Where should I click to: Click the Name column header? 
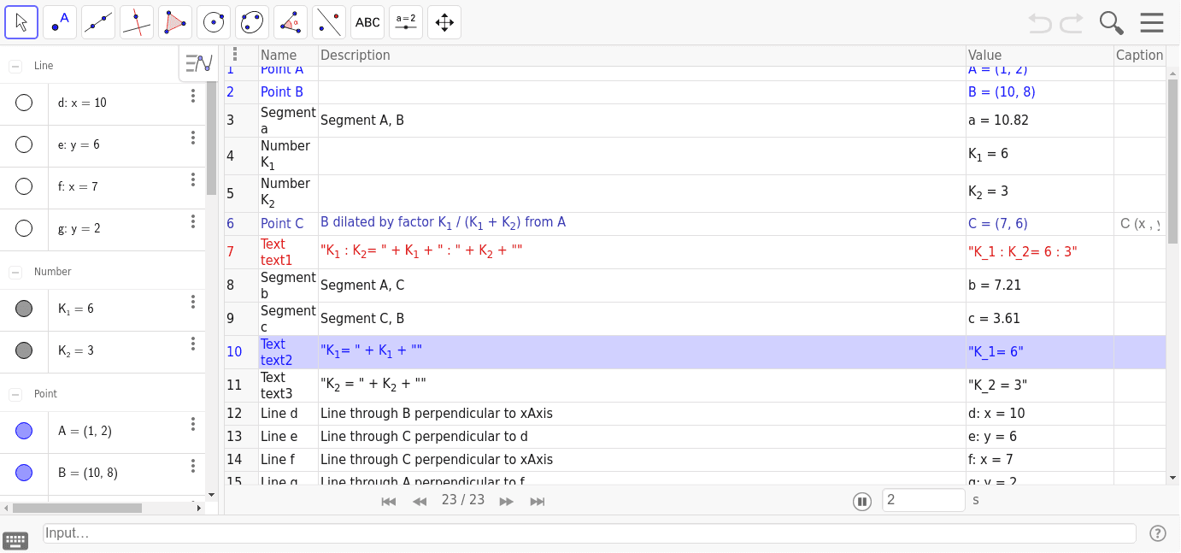[288, 56]
